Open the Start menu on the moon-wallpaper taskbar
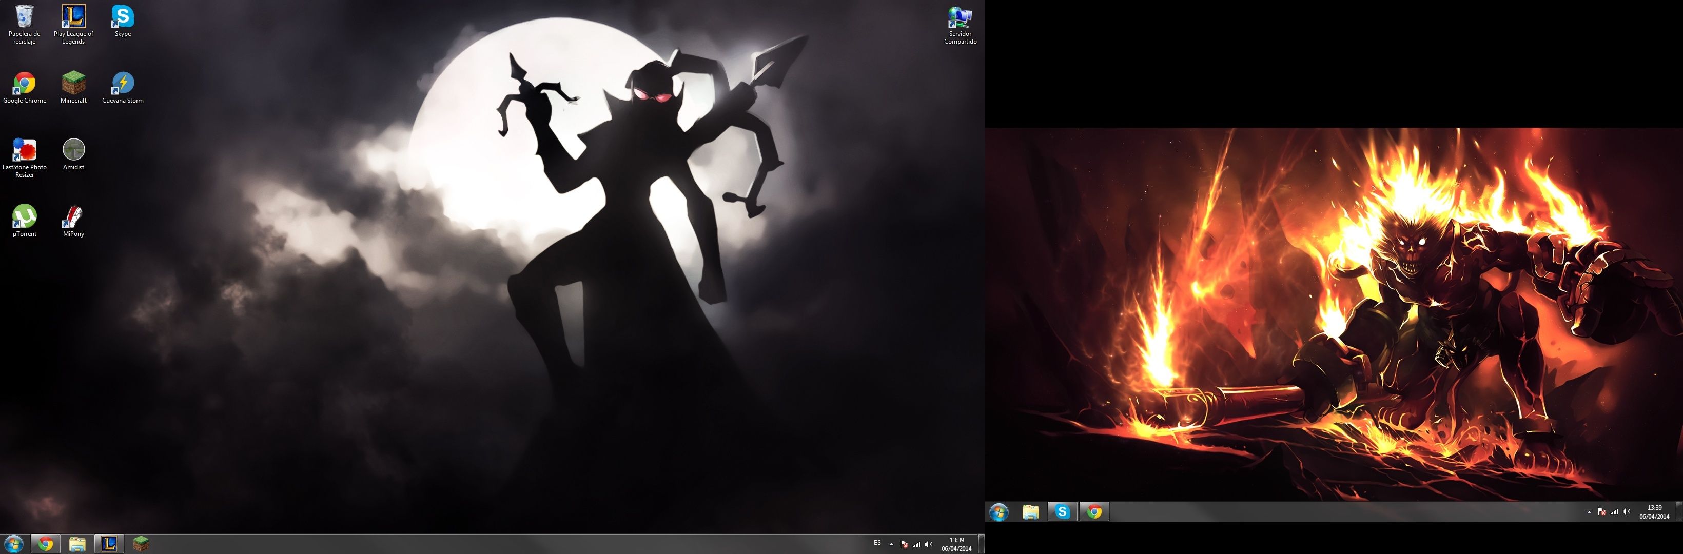 pos(14,544)
